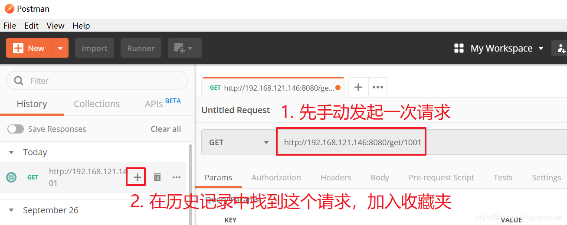Expand the New button dropdown arrow
The image size is (567, 225).
[x=60, y=48]
